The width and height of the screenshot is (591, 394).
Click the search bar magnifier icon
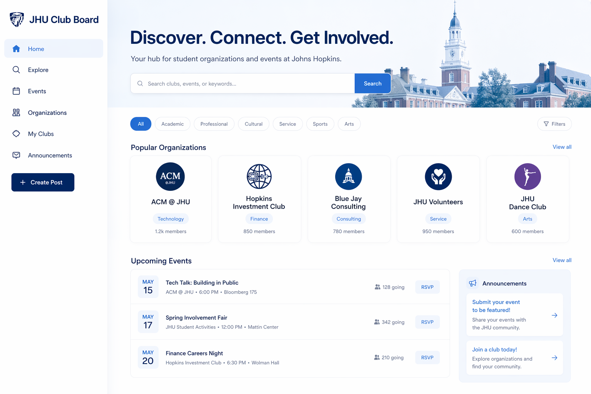[x=140, y=83]
